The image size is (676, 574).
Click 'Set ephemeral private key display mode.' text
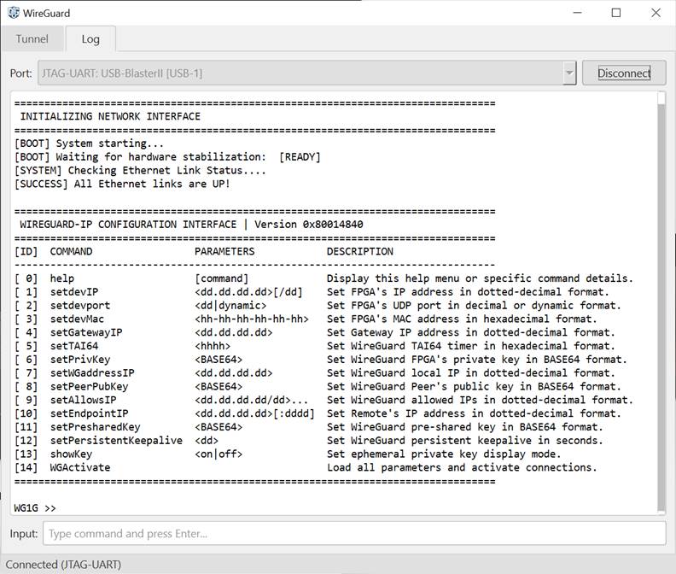pyautogui.click(x=444, y=454)
